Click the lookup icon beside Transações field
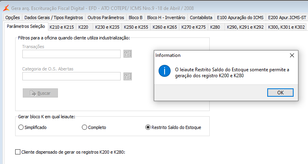This screenshot has width=308, height=164. [x=128, y=54]
